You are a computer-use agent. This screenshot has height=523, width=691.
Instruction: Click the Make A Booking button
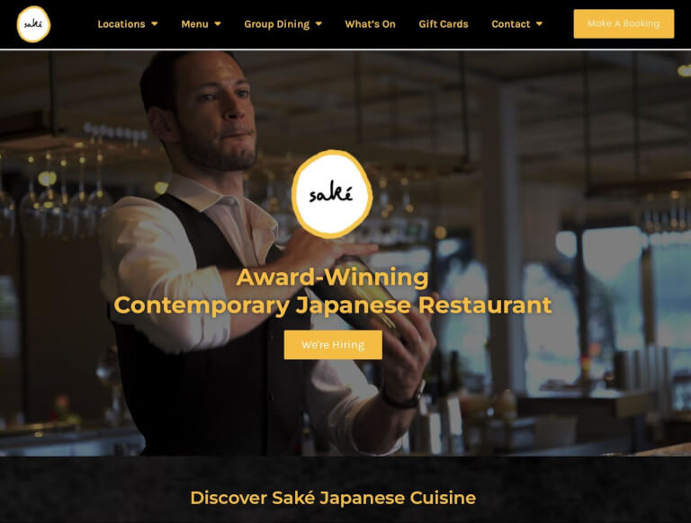(624, 23)
